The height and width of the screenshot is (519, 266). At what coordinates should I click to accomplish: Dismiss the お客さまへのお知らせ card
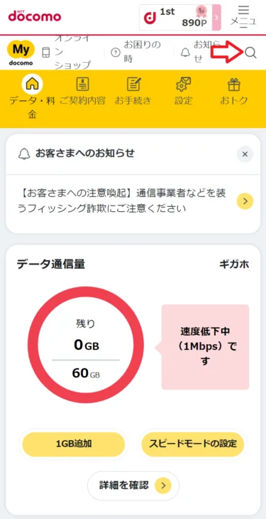coord(245,154)
